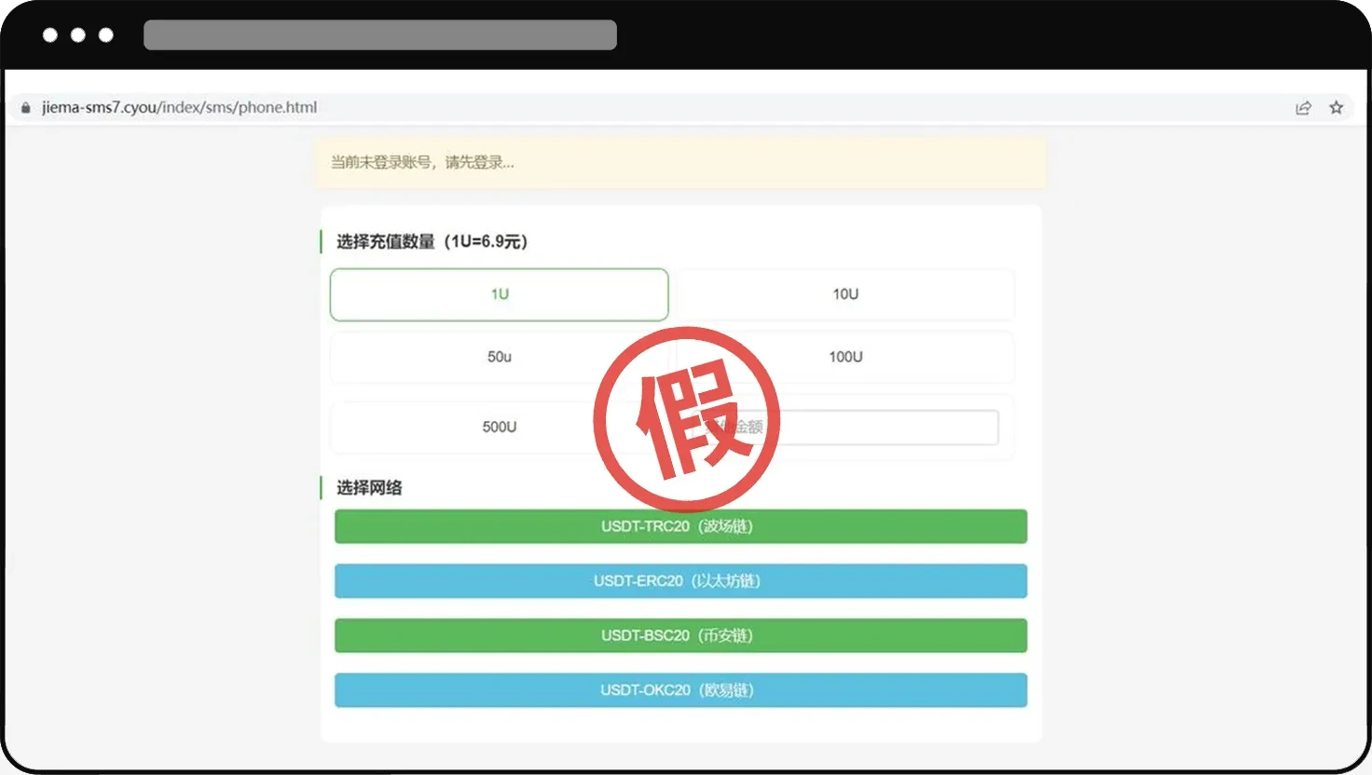Choose the 50u recharge option
The width and height of the screenshot is (1372, 775).
499,357
